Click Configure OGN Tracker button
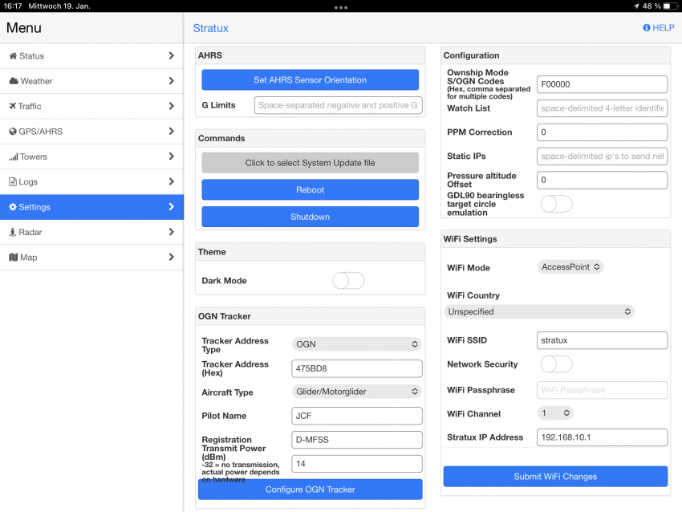This screenshot has height=512, width=682. point(311,490)
